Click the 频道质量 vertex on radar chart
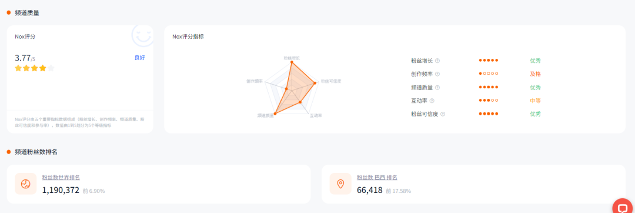Viewport: 635px width, 213px height. tap(275, 114)
